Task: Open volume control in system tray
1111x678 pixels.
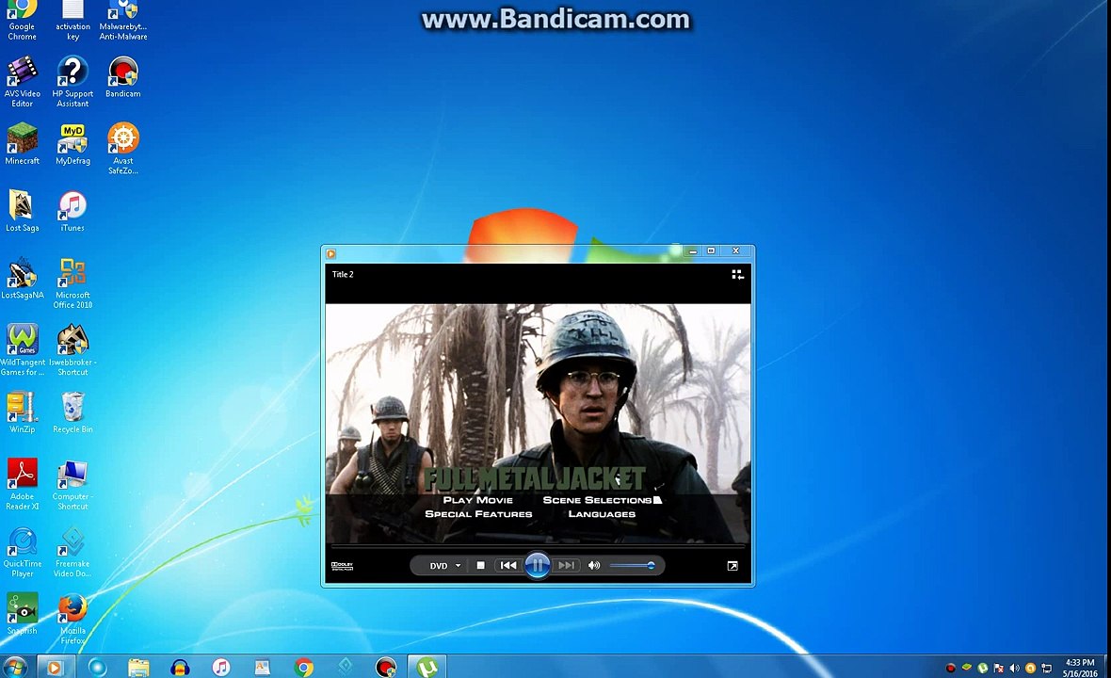Action: (x=1015, y=668)
